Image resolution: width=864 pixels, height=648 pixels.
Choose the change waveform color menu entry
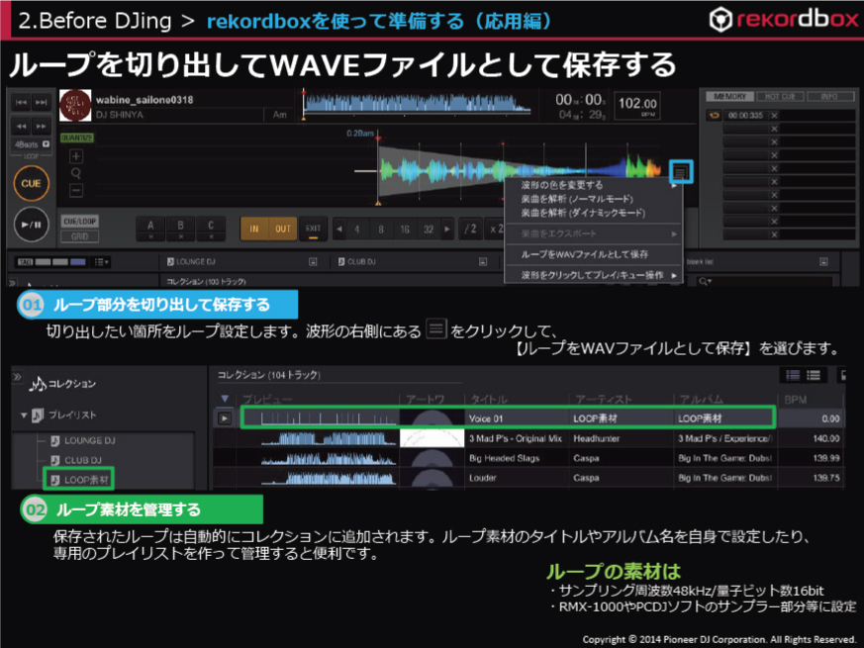pos(594,185)
